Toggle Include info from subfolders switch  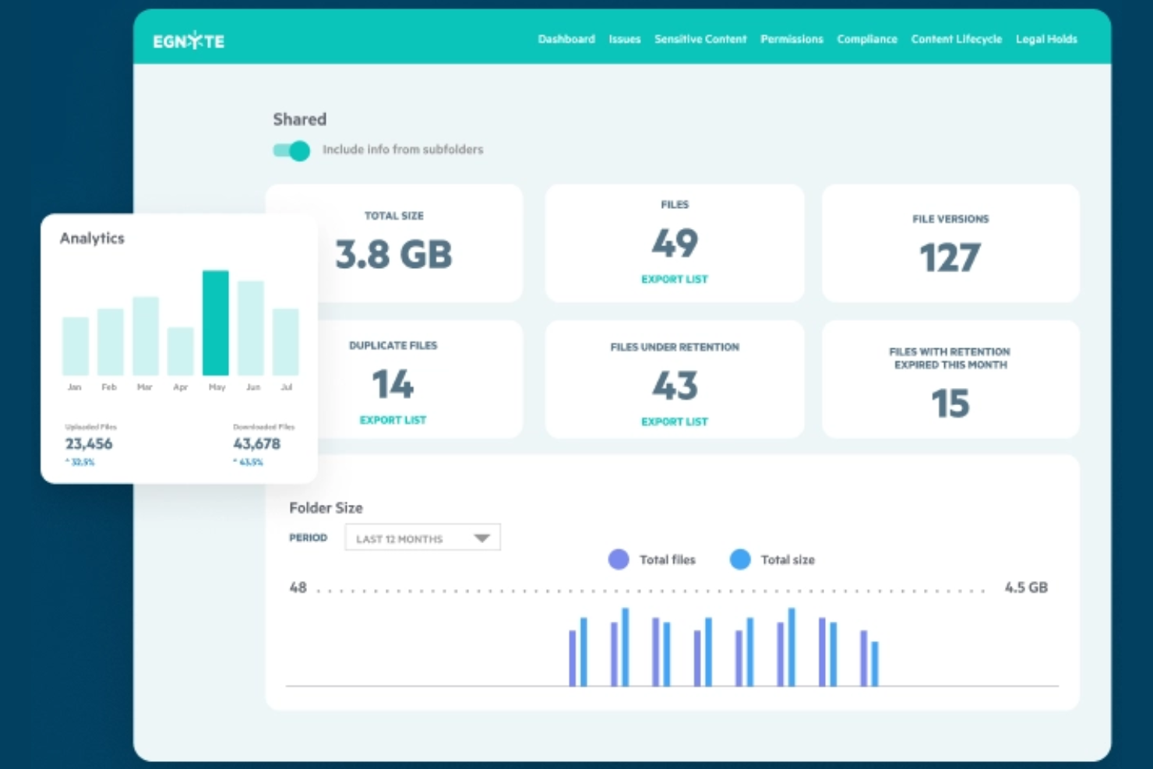coord(291,150)
